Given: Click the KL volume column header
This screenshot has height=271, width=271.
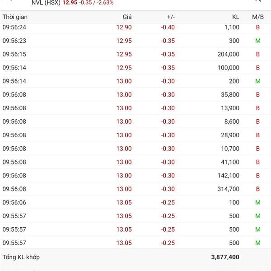Looking at the screenshot, I should 235,17.
